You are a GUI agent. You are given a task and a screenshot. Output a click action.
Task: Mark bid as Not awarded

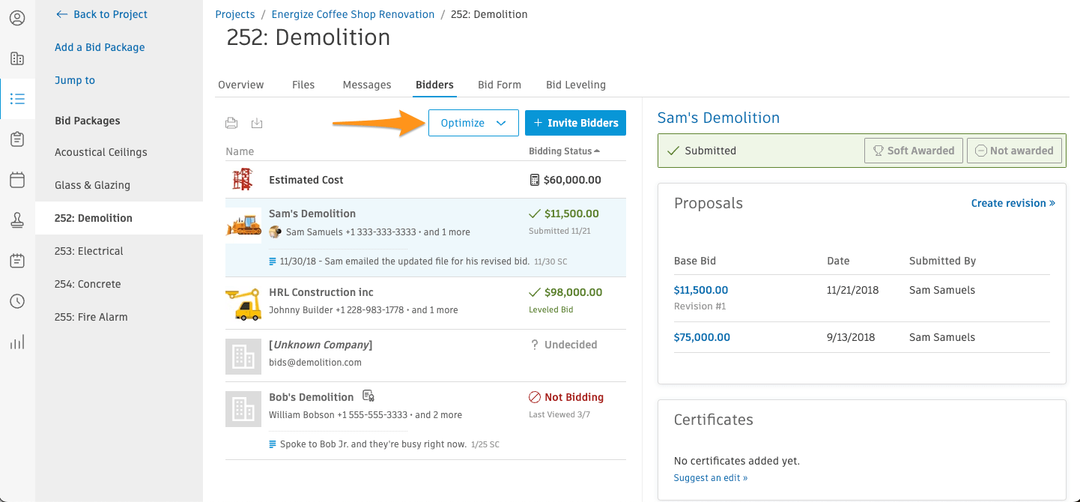click(1015, 151)
